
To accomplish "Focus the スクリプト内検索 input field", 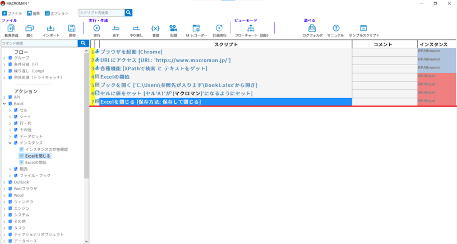I will tap(101, 12).
